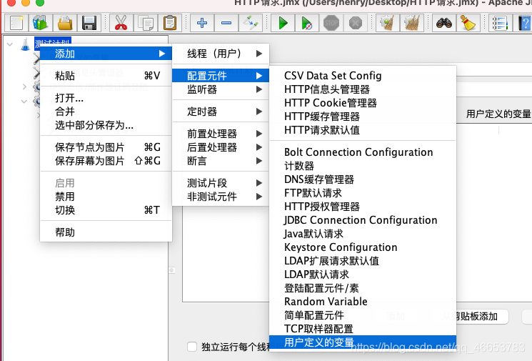Click the Open file folder icon
Screen dimensions: 532x361
65,23
